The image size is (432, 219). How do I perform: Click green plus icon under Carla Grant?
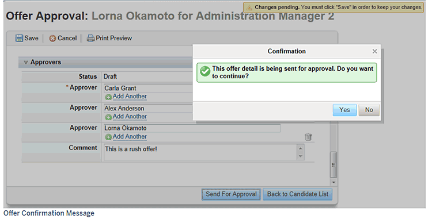coord(108,97)
